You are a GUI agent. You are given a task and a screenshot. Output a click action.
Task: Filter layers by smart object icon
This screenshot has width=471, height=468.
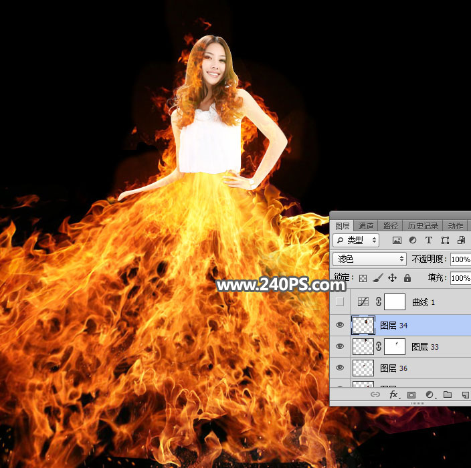coord(461,240)
